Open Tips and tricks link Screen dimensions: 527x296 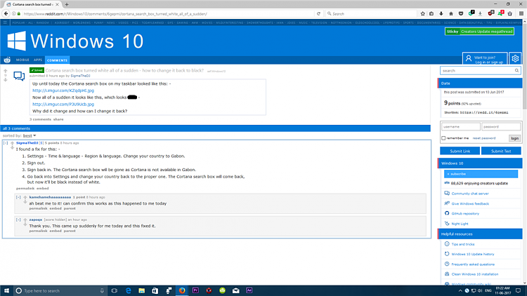pyautogui.click(x=463, y=244)
